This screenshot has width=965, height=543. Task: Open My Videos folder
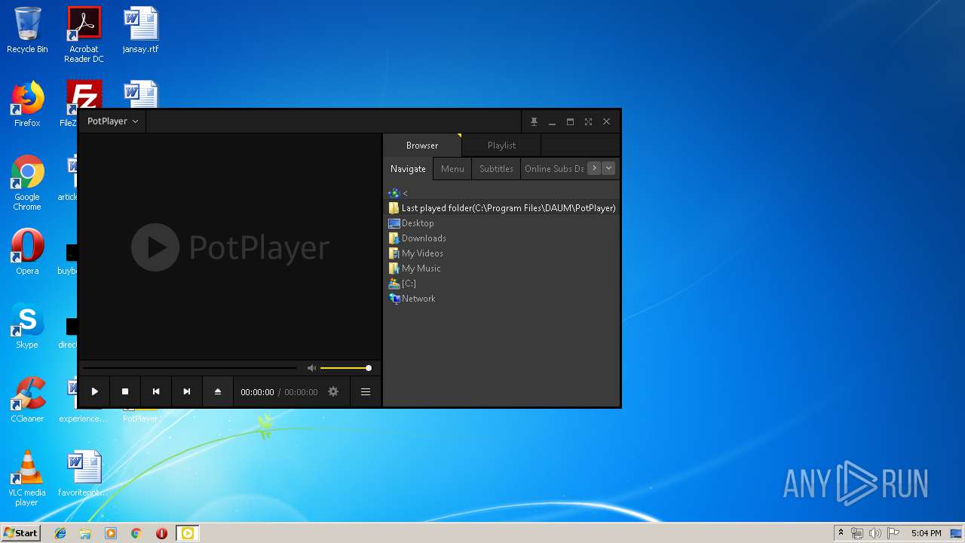[502, 253]
